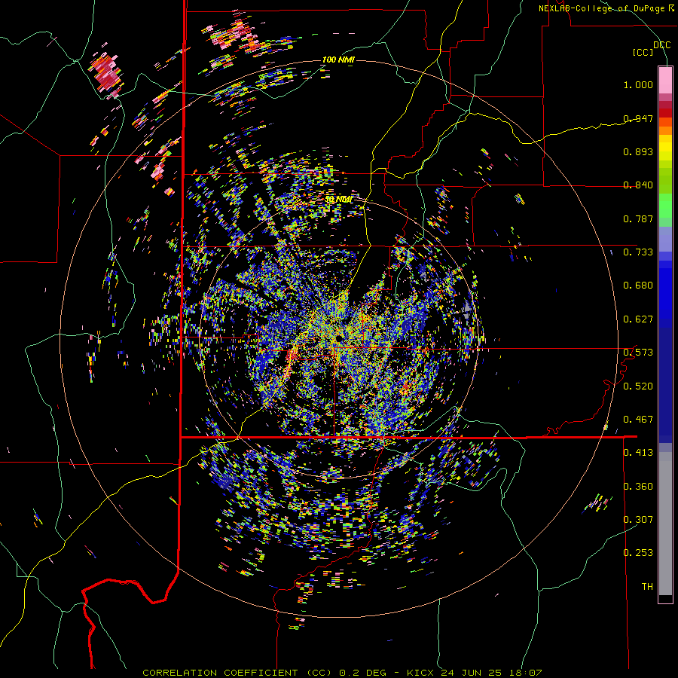Click the TH threshold label
678x678 pixels.
[647, 587]
